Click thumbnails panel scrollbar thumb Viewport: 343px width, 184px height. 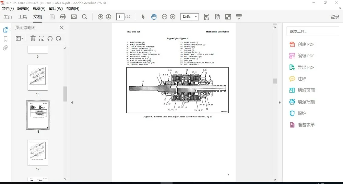[65, 94]
